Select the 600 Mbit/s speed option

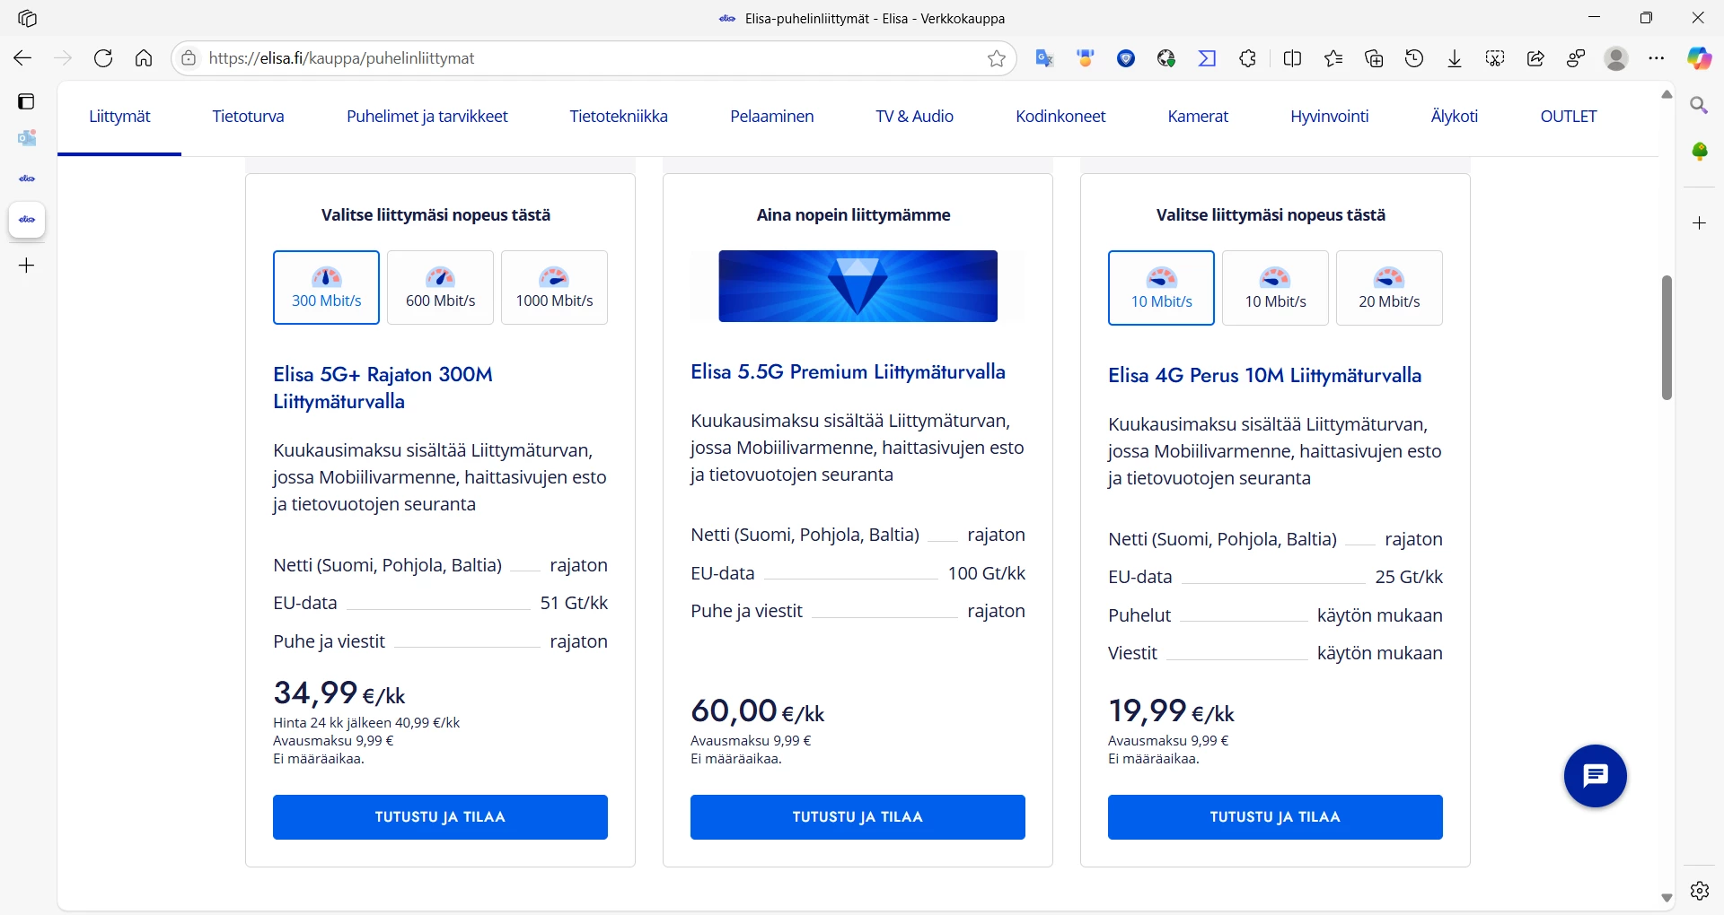[x=440, y=287]
